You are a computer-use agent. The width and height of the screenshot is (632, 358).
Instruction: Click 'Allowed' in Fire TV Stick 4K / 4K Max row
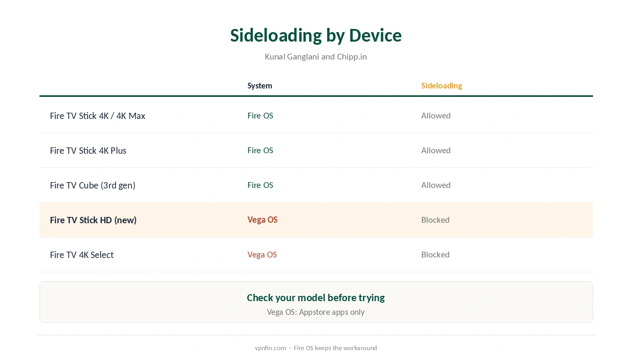(x=436, y=115)
